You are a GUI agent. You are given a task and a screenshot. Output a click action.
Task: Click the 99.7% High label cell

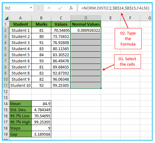pos(20,122)
